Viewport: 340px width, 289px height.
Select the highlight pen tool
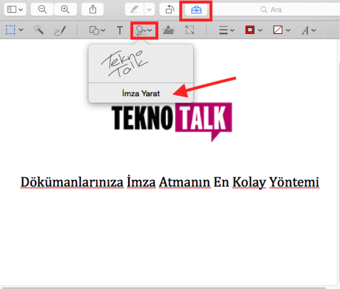(x=135, y=10)
